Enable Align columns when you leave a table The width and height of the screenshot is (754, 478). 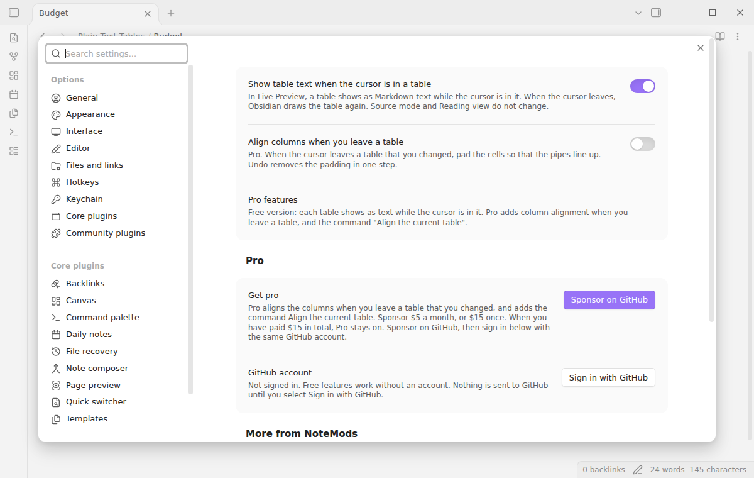point(643,144)
